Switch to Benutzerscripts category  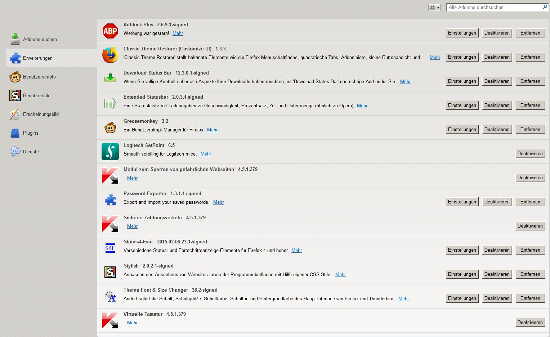point(52,77)
